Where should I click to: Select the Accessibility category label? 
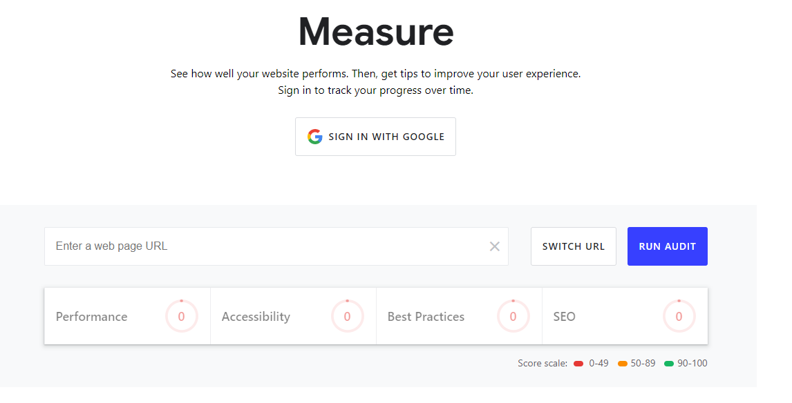coord(256,317)
